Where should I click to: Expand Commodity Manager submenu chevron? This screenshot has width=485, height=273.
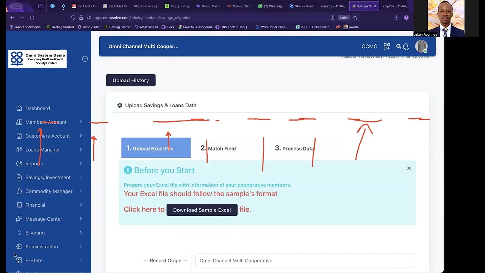click(x=81, y=191)
